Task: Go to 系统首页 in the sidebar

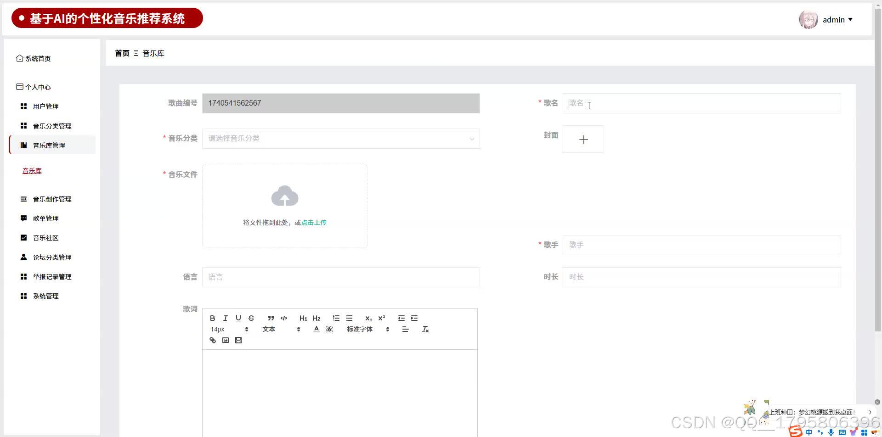Action: click(x=39, y=58)
